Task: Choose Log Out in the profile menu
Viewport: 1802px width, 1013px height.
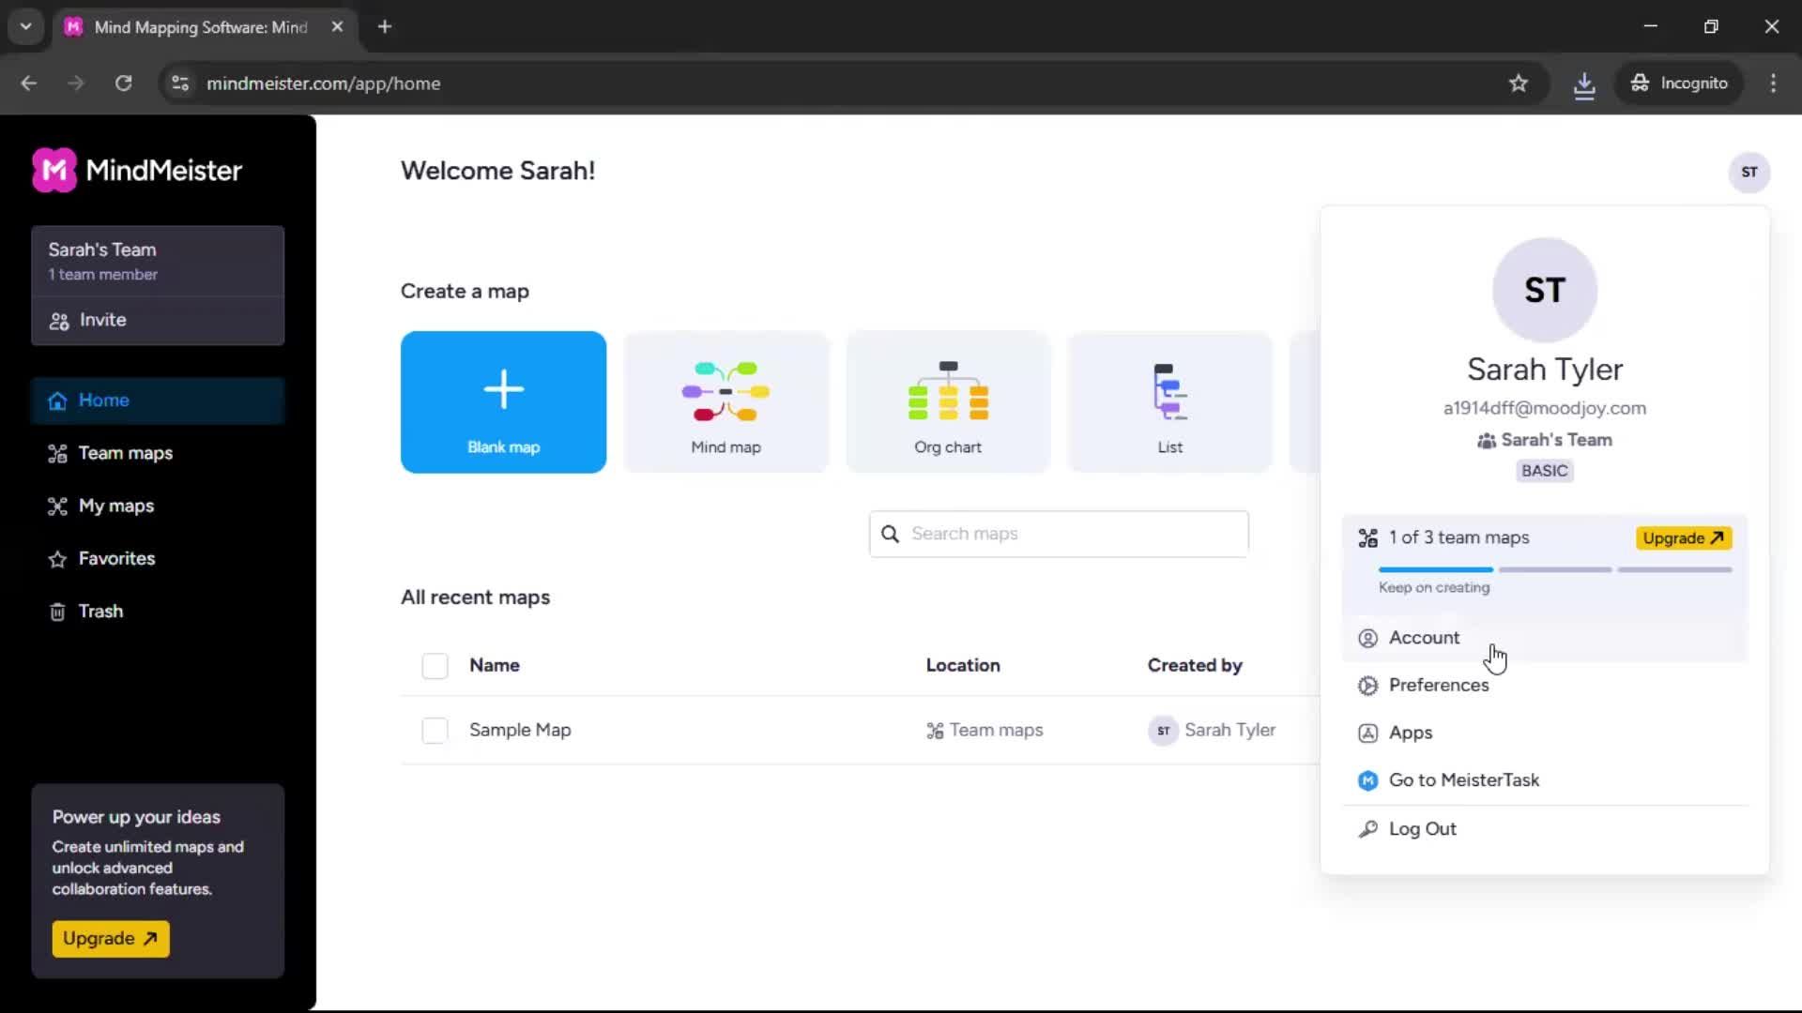Action: tap(1421, 829)
